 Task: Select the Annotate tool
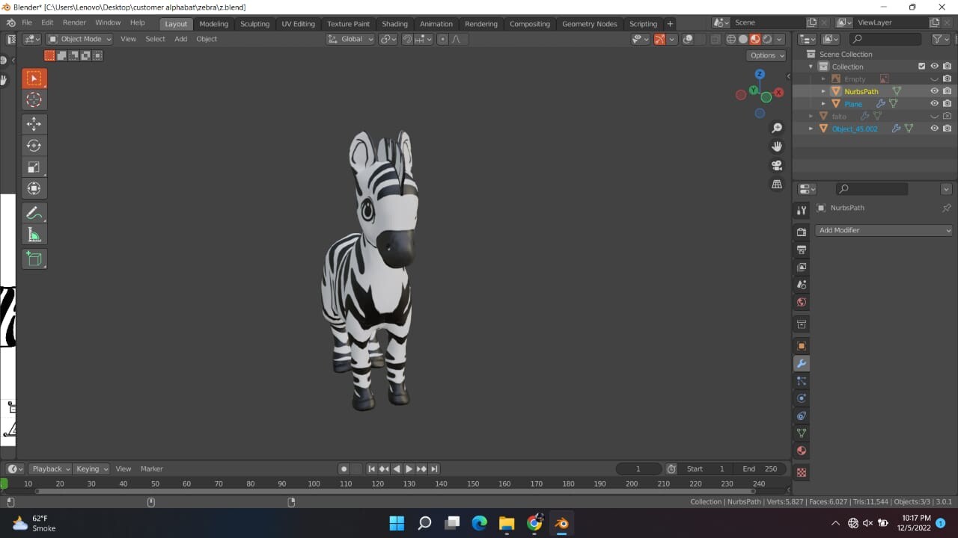tap(34, 213)
